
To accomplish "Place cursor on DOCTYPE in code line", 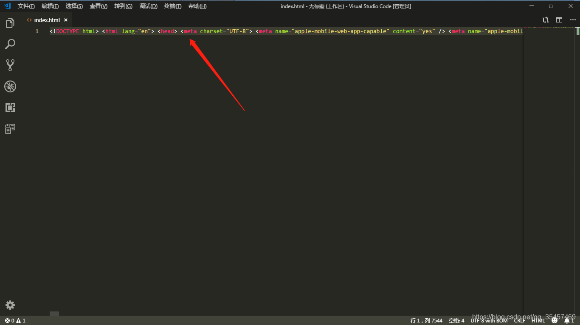I will pos(68,31).
